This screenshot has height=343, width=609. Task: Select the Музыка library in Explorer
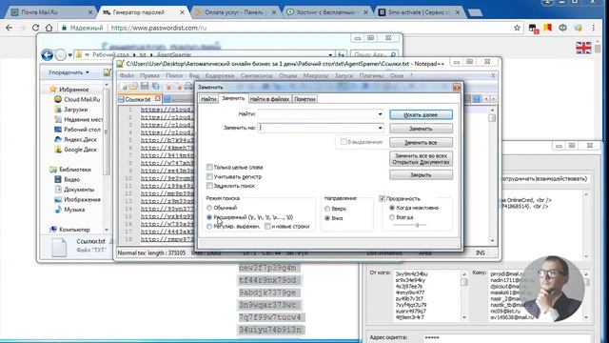(x=69, y=210)
